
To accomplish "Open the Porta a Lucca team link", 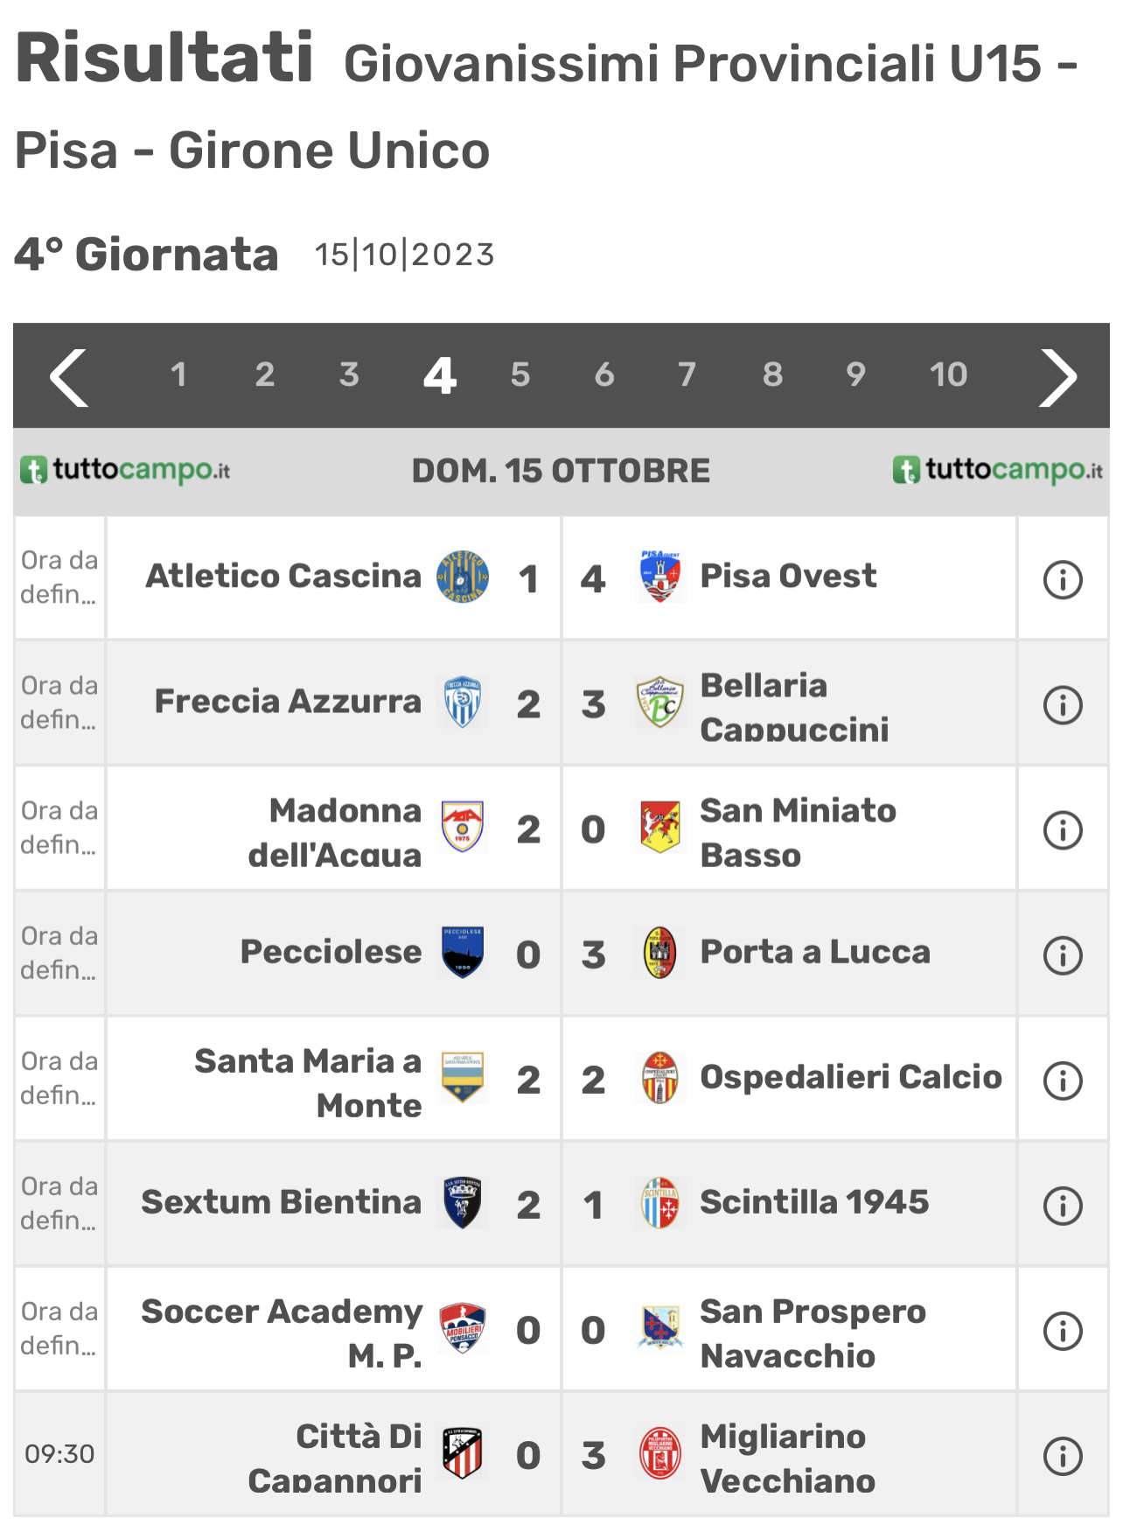I will tap(815, 952).
